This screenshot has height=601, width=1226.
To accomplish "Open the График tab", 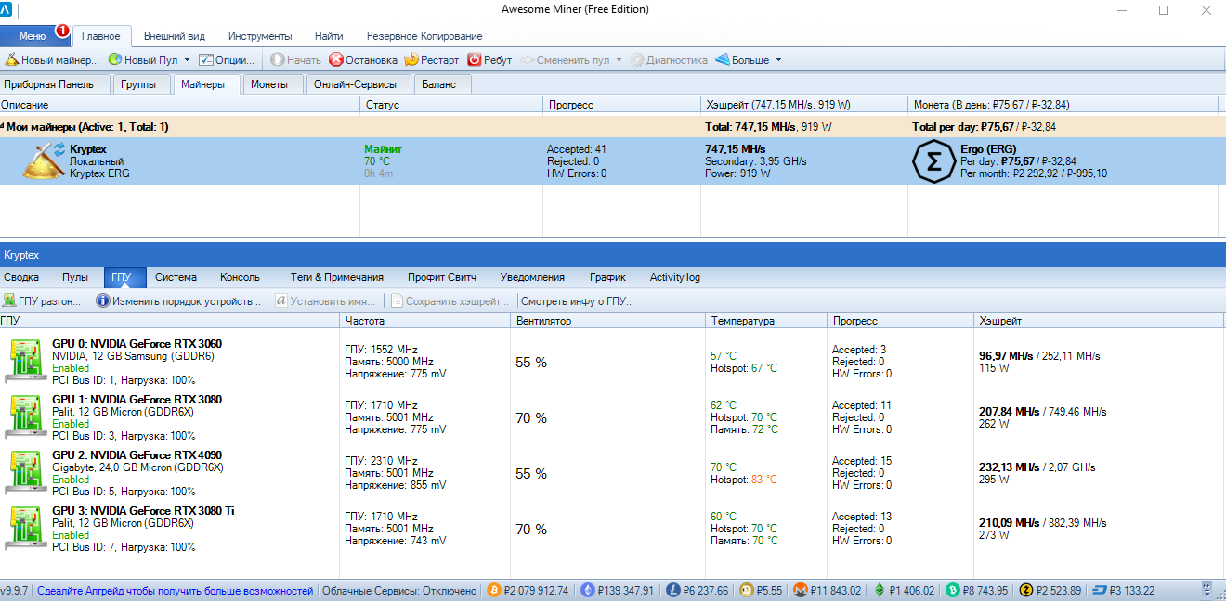I will 607,276.
